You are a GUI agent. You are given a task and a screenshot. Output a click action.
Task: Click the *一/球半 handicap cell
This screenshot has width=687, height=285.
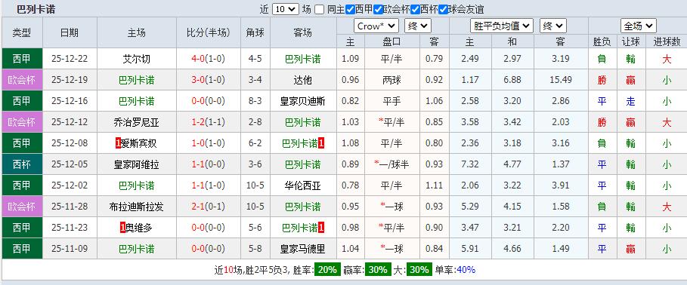tap(392, 164)
